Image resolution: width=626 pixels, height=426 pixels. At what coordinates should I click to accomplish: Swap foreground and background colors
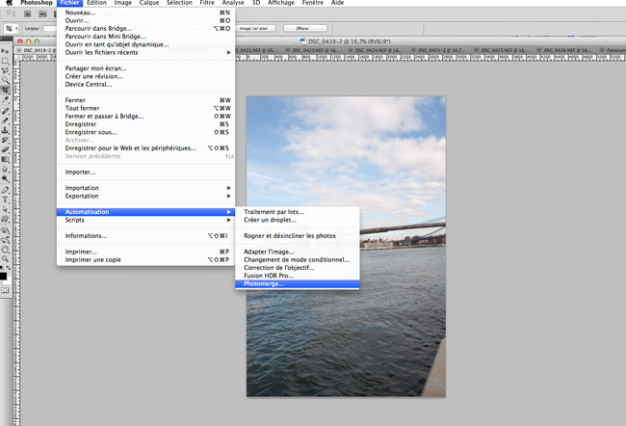(x=9, y=268)
